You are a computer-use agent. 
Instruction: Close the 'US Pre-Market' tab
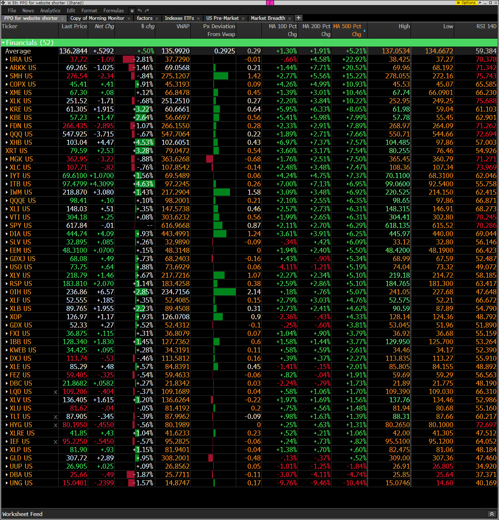pos(243,18)
